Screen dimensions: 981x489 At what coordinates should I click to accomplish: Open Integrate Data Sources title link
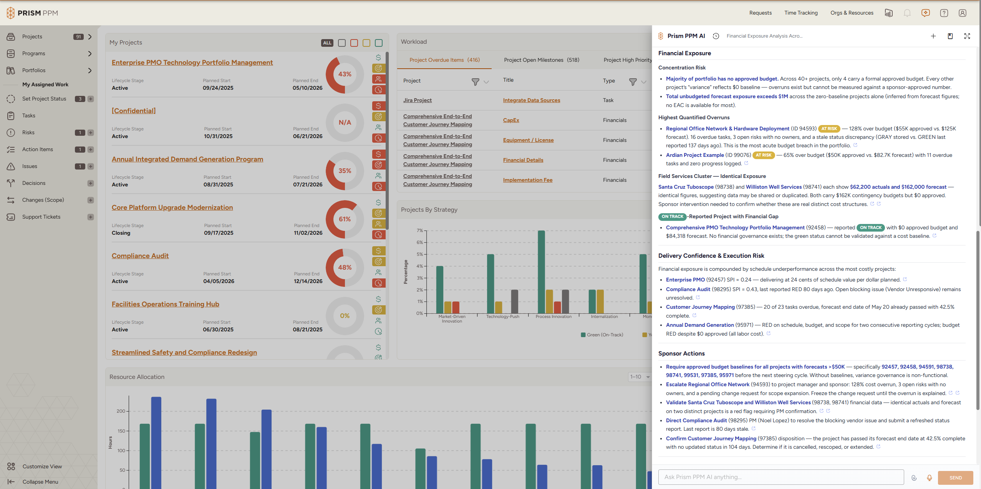click(x=531, y=100)
